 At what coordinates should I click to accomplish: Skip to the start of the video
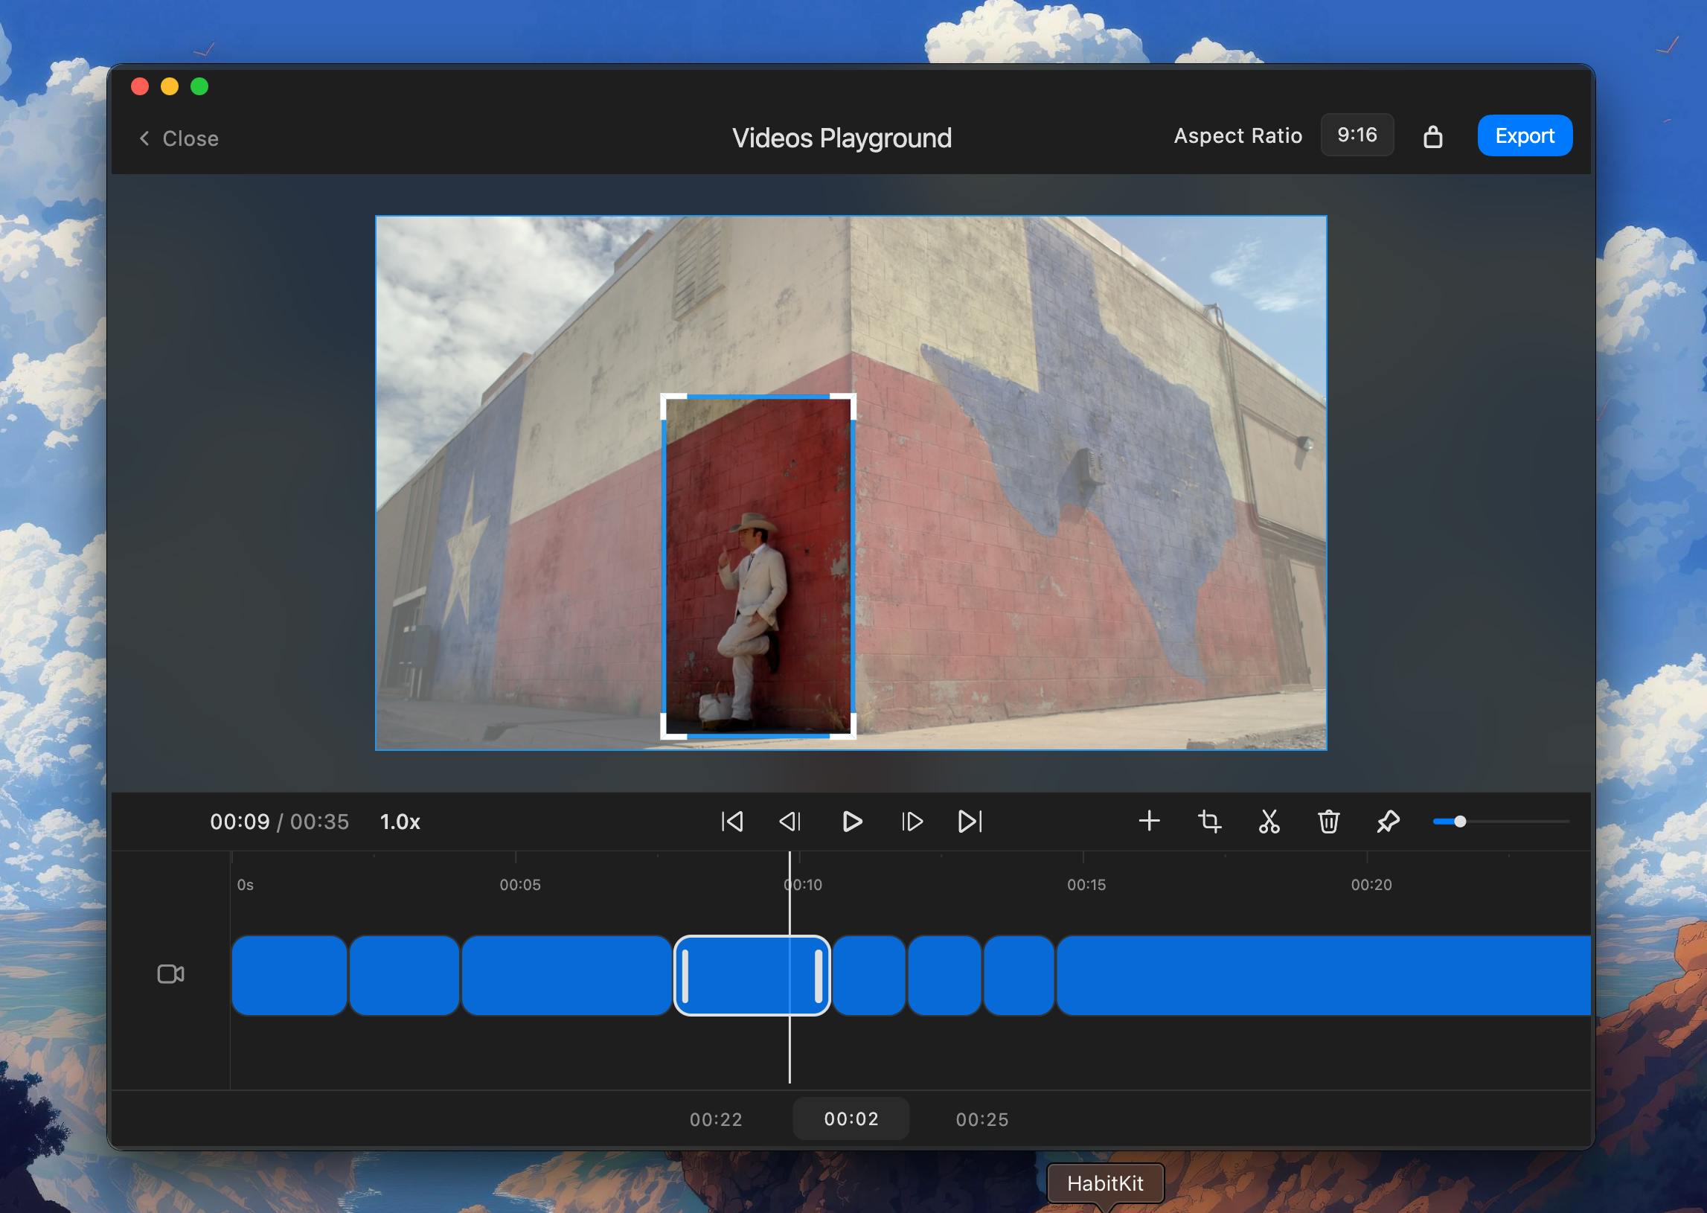pos(731,822)
